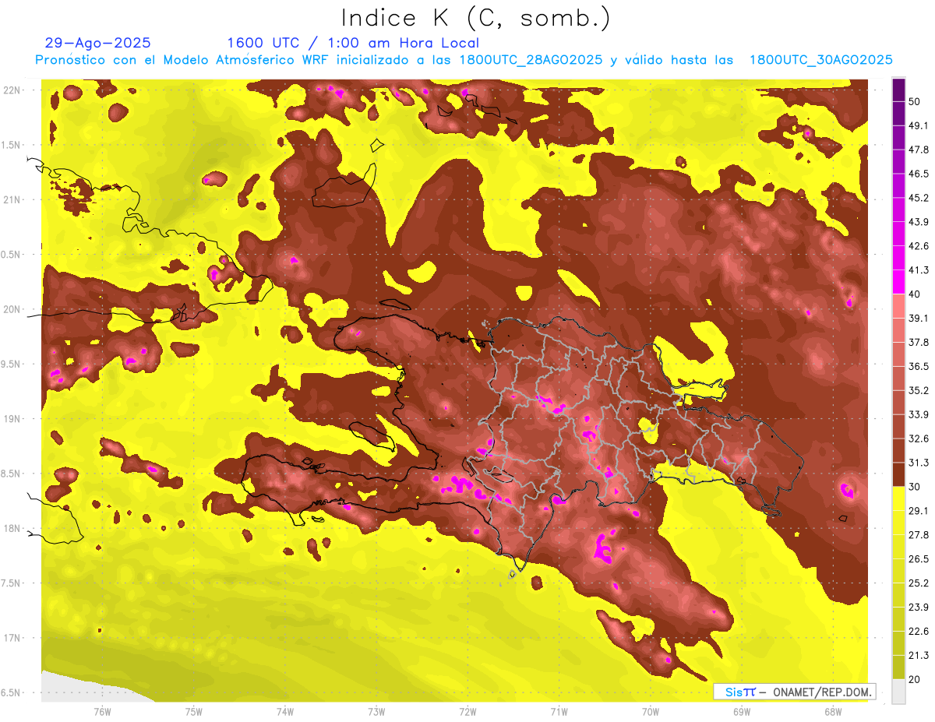Click the latitude label '19N'
The image size is (935, 722).
(x=13, y=419)
